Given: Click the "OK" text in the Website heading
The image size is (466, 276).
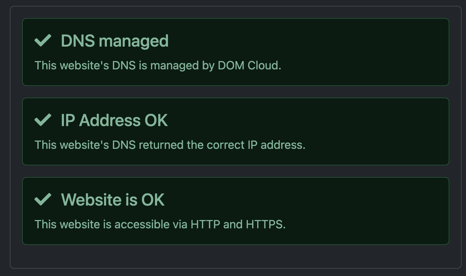Looking at the screenshot, I should pos(153,200).
